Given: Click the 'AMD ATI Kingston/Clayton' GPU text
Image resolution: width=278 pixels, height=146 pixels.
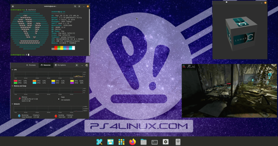Looking at the screenshot, I should click(x=67, y=41).
